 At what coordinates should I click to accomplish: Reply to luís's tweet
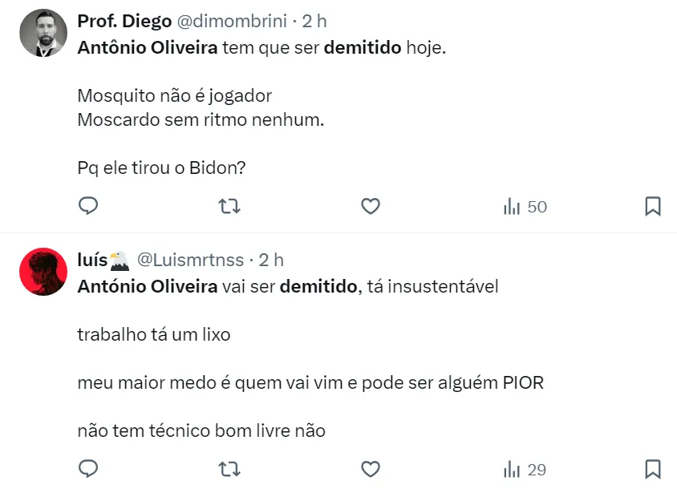pos(88,469)
